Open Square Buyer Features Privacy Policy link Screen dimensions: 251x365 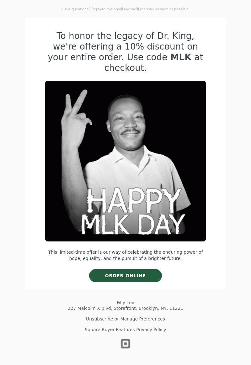pos(125,330)
